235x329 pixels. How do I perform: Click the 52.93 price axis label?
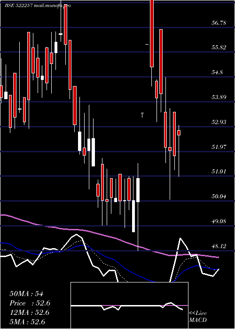pos(219,122)
